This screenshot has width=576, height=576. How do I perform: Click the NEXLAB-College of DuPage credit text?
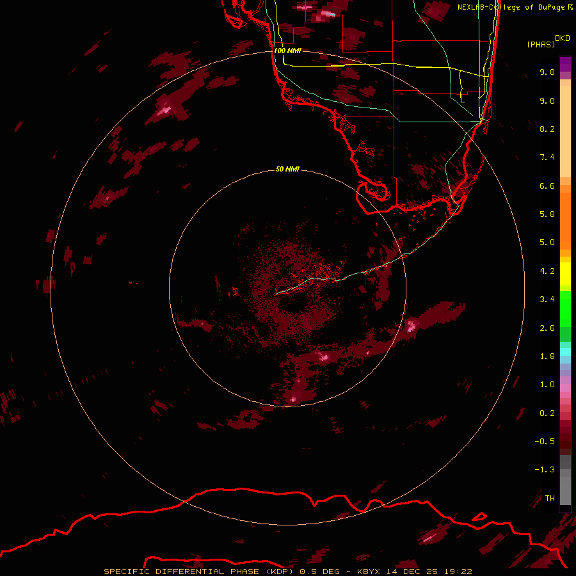point(511,7)
